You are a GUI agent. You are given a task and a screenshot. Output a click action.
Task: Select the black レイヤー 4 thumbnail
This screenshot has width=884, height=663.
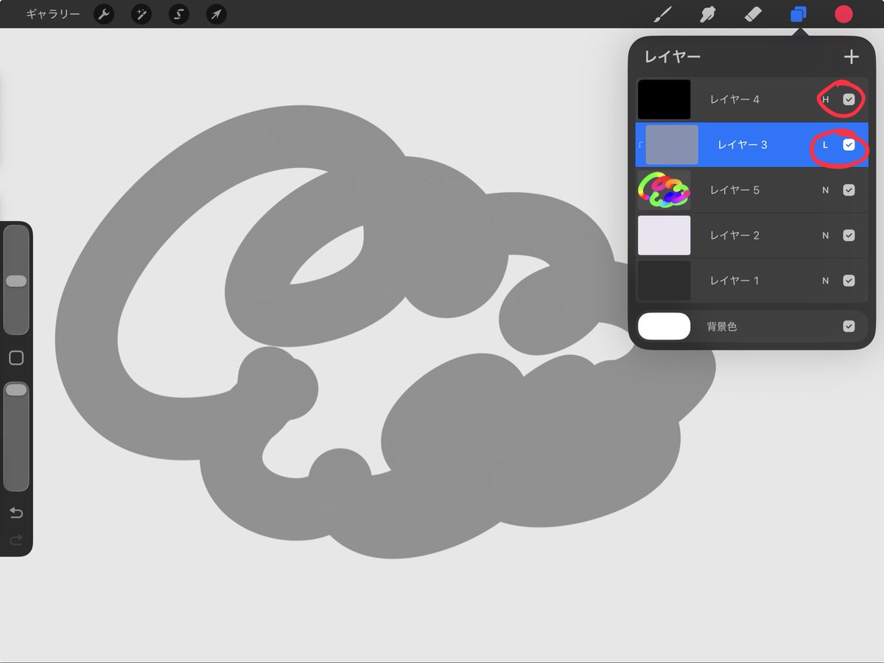664,99
